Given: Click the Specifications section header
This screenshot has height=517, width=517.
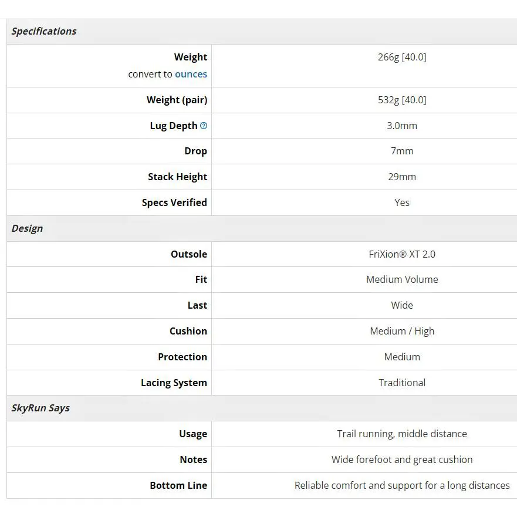Looking at the screenshot, I should point(44,31).
